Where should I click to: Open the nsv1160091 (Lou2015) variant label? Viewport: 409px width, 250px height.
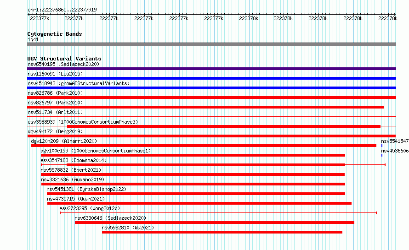pyautogui.click(x=55, y=74)
